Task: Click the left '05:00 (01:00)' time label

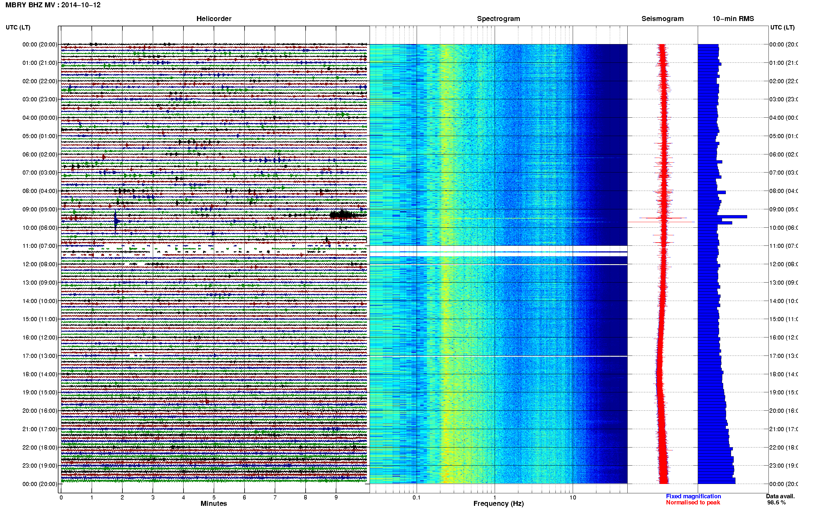Action: [x=40, y=136]
